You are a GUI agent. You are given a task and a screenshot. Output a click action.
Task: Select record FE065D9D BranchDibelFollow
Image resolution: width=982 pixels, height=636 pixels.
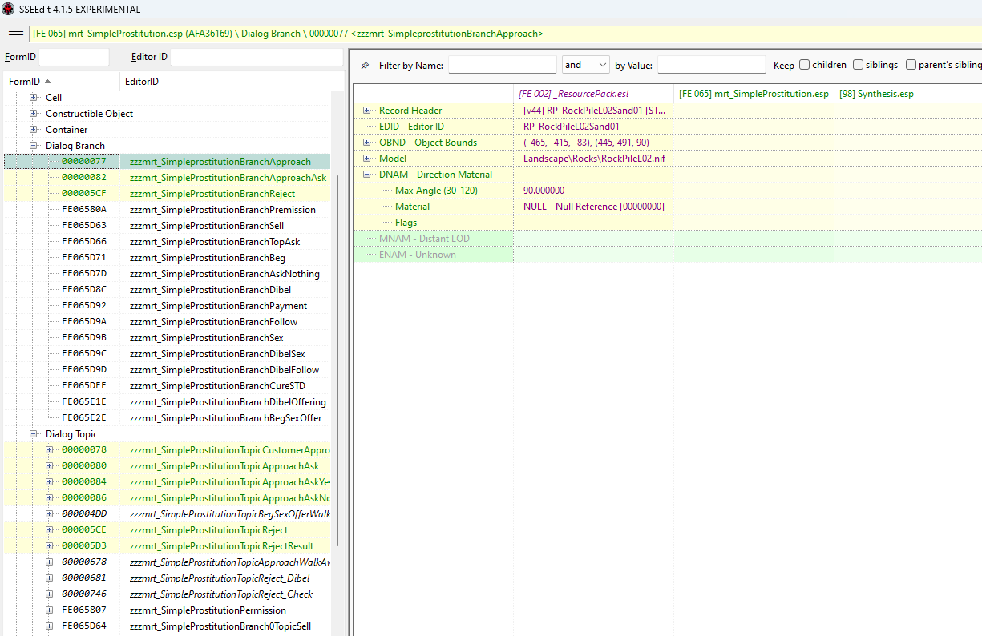167,370
